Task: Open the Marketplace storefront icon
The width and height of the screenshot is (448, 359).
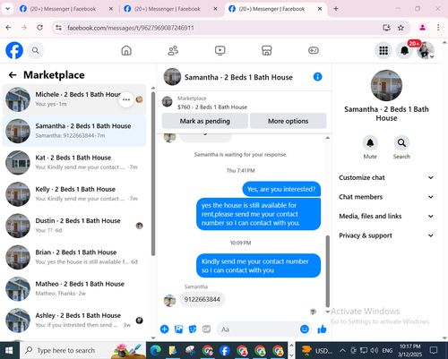Action: click(267, 50)
